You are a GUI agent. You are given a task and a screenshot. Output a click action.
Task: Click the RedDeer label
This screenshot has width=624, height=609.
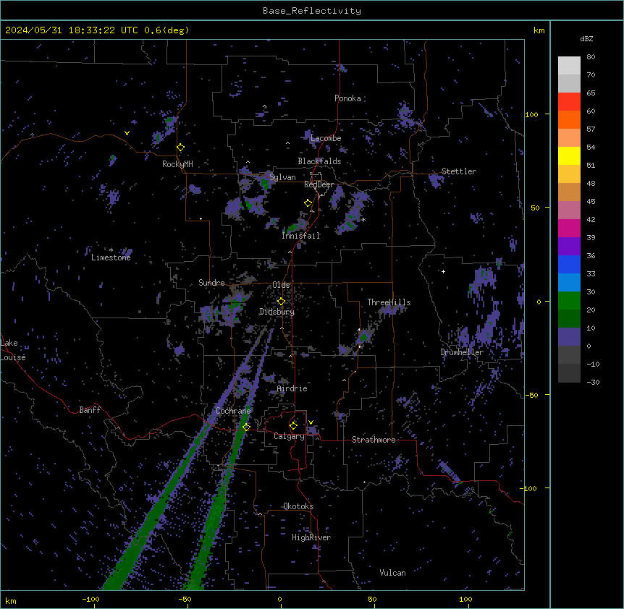coord(319,184)
